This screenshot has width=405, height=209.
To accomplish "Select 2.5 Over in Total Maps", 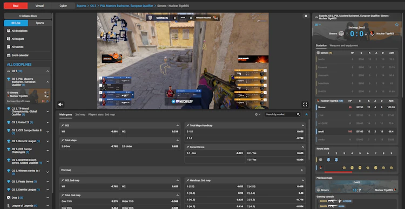I will tap(90, 147).
